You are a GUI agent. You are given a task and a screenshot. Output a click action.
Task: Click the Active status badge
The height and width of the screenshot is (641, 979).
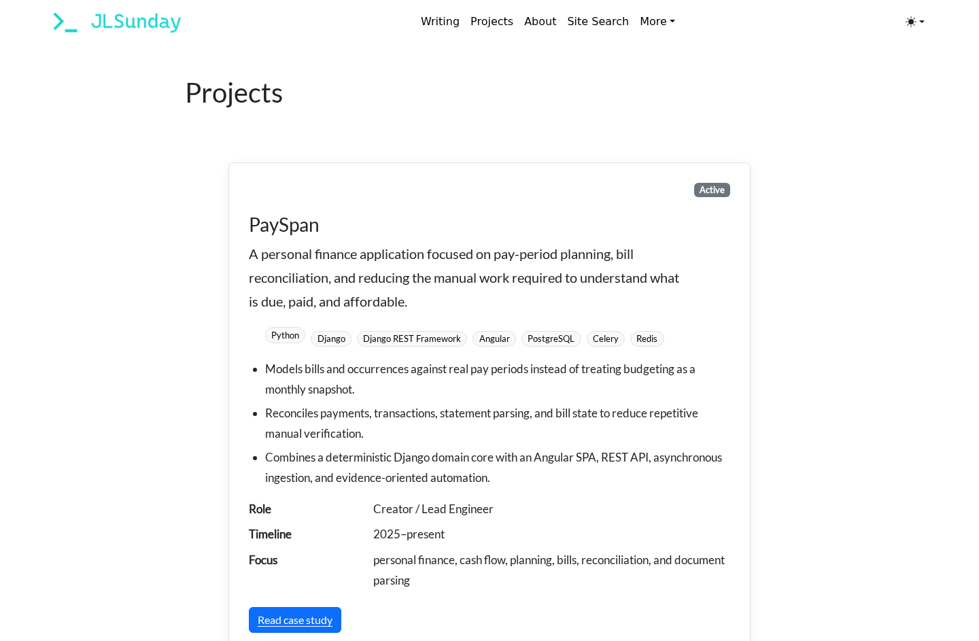pyautogui.click(x=712, y=190)
